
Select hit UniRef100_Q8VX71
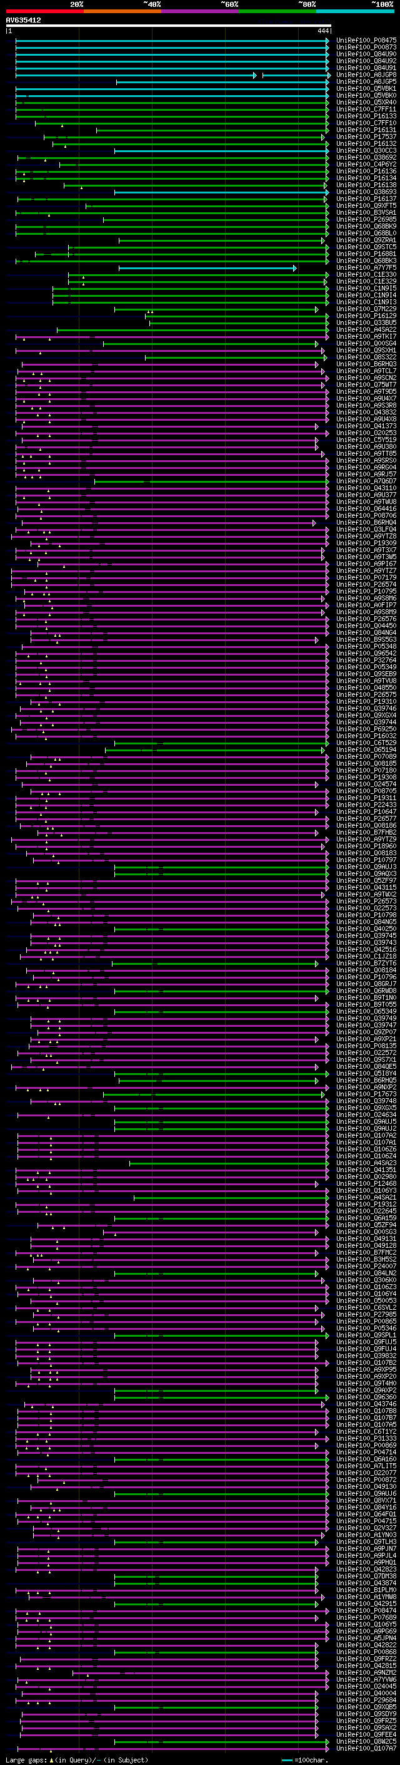pos(366,1500)
